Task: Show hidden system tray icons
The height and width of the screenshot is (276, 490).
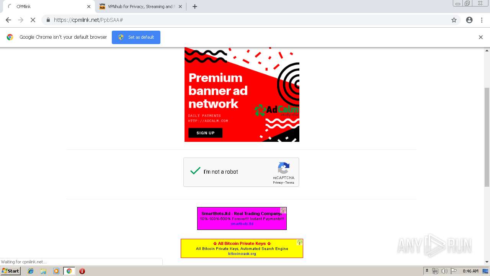Action: (427, 271)
